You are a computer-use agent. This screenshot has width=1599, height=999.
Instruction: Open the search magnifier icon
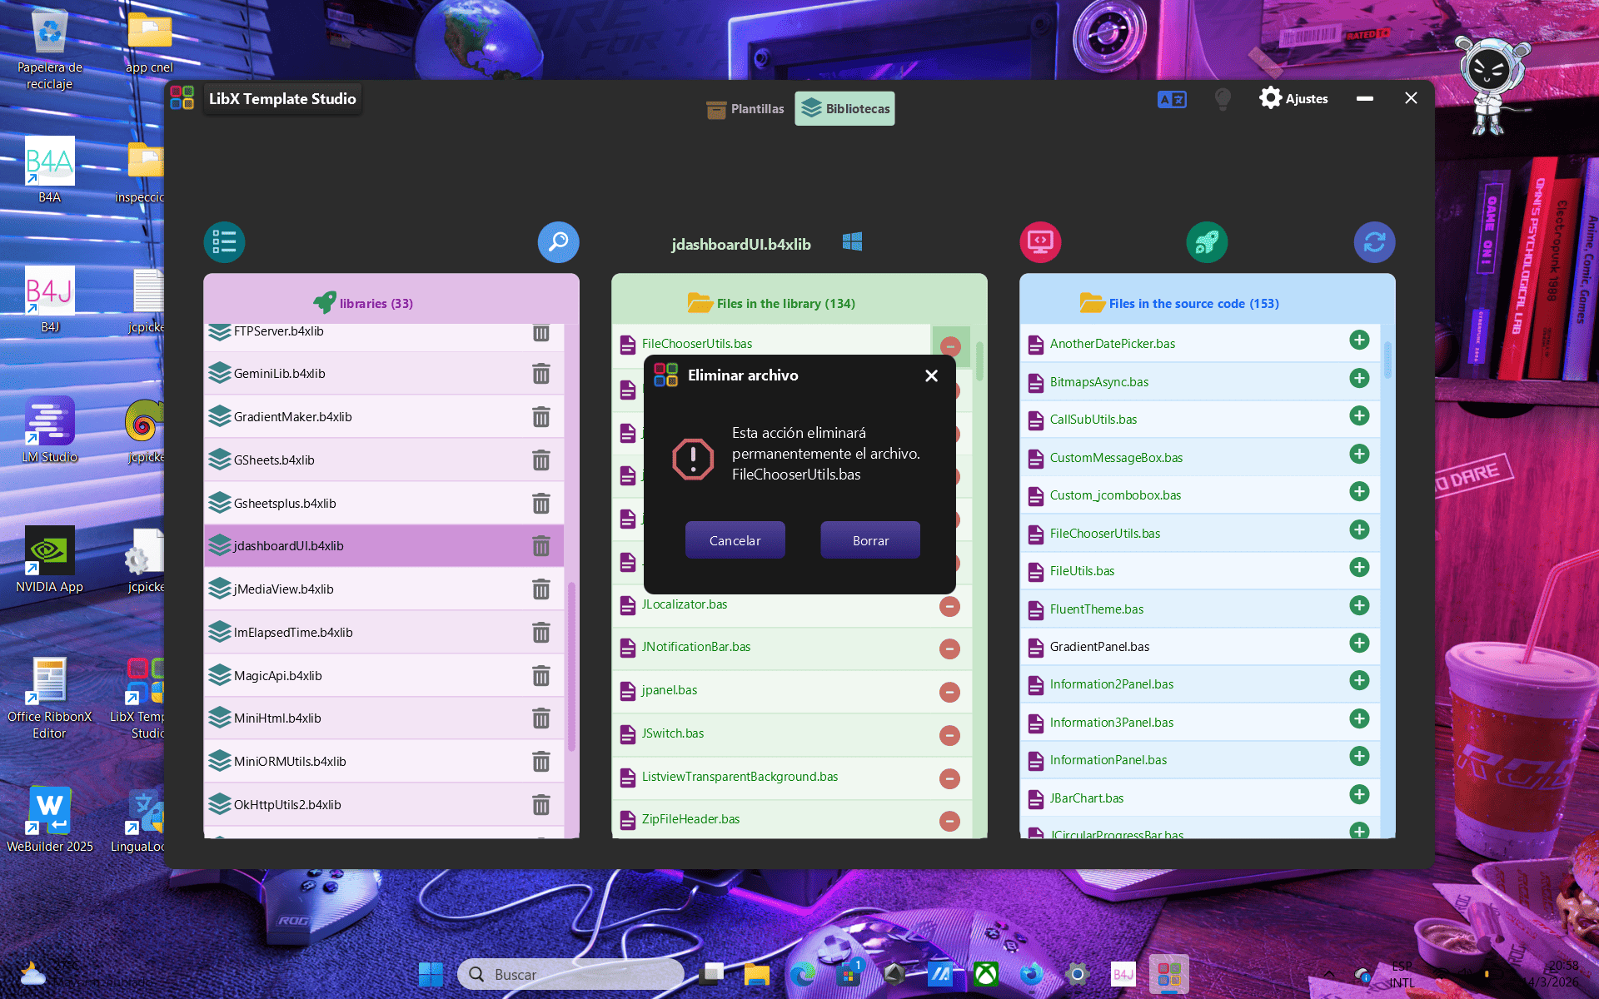[x=558, y=242]
